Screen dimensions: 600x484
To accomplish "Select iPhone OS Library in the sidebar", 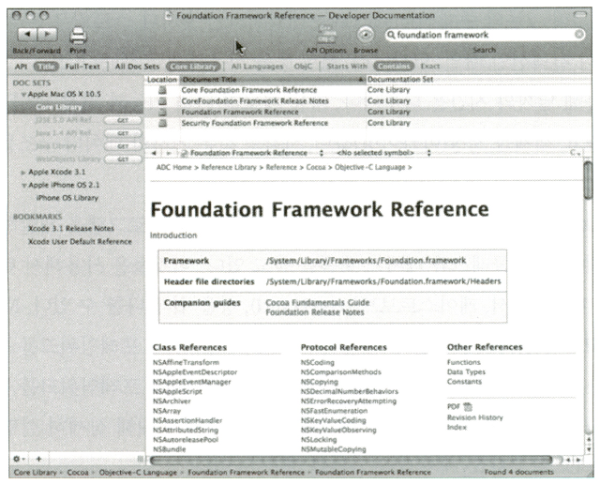I will (x=67, y=198).
